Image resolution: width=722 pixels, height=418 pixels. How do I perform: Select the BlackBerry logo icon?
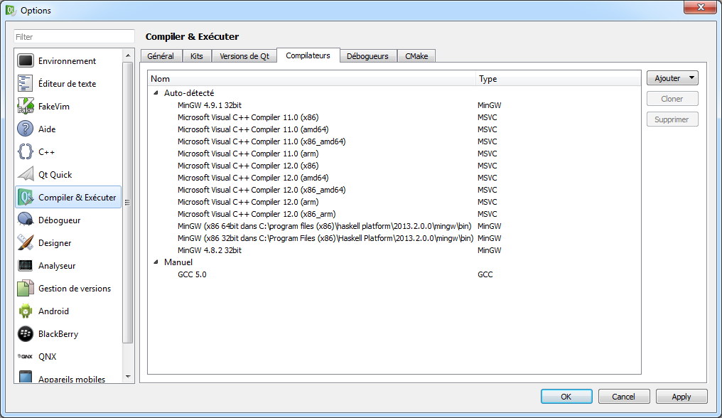click(x=26, y=333)
